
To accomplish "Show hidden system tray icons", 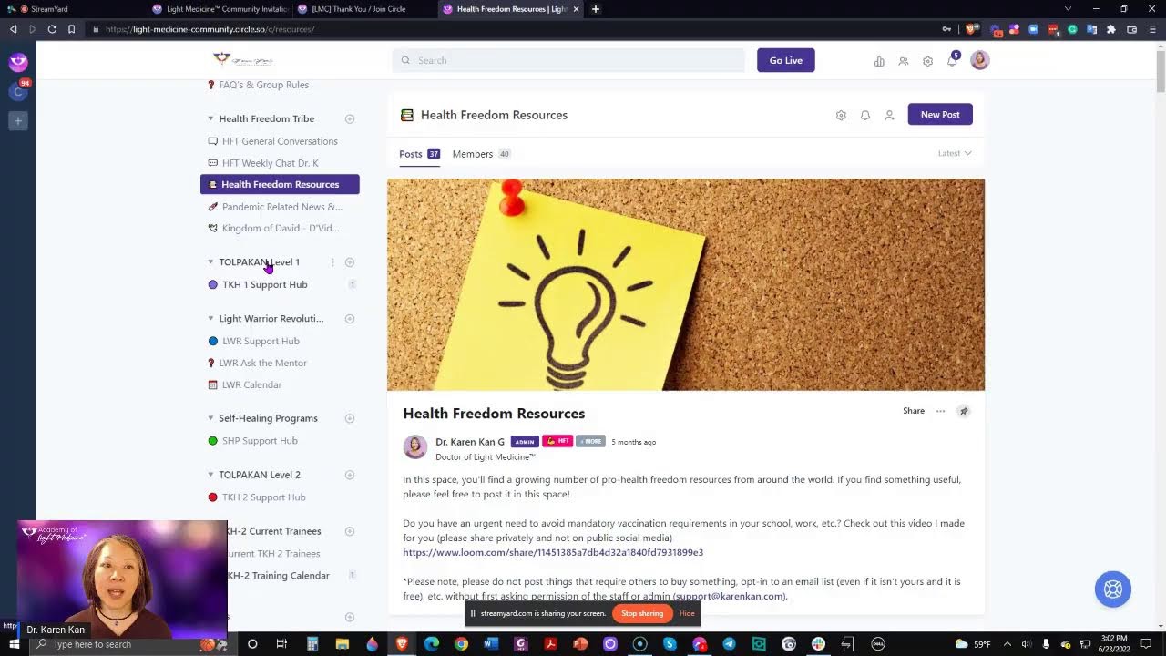I will [1007, 644].
